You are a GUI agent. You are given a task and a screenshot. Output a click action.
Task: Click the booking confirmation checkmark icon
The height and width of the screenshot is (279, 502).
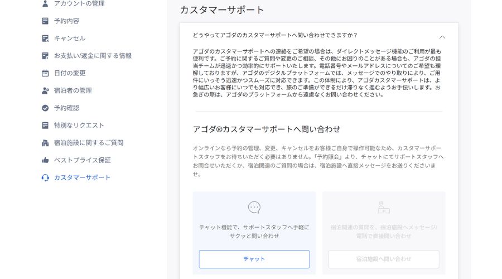(45, 108)
